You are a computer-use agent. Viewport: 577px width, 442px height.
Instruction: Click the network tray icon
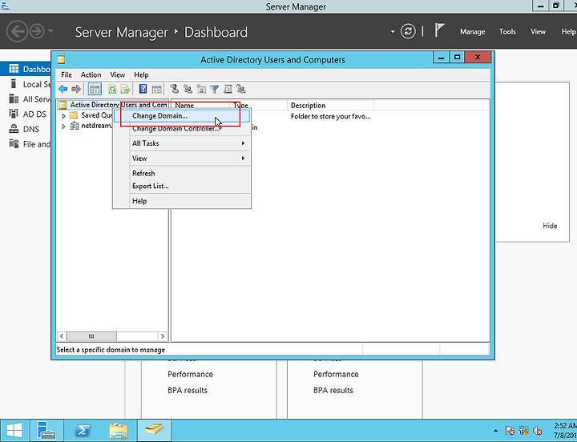(523, 430)
